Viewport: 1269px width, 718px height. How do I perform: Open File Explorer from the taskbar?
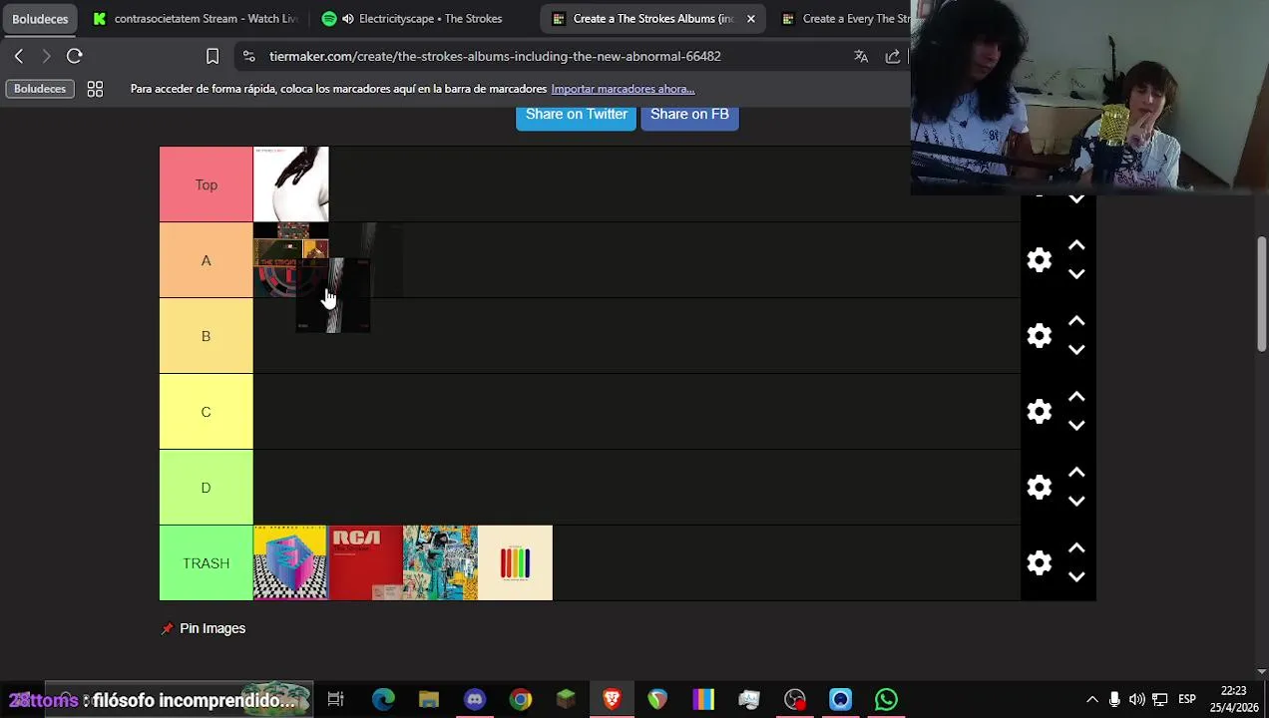coord(429,700)
